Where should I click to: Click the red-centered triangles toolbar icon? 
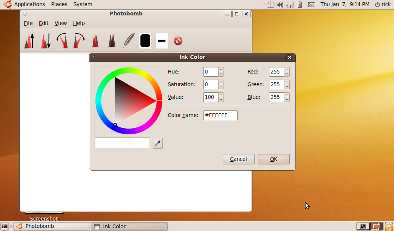click(95, 41)
